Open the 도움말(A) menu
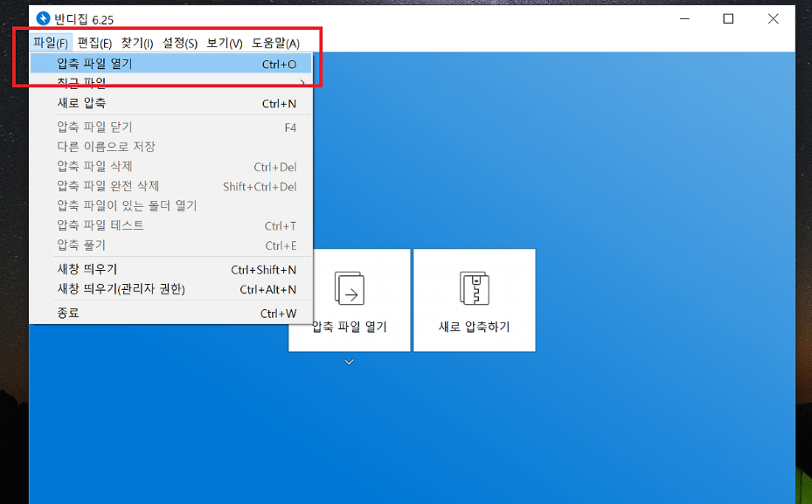The height and width of the screenshot is (504, 812). point(275,43)
